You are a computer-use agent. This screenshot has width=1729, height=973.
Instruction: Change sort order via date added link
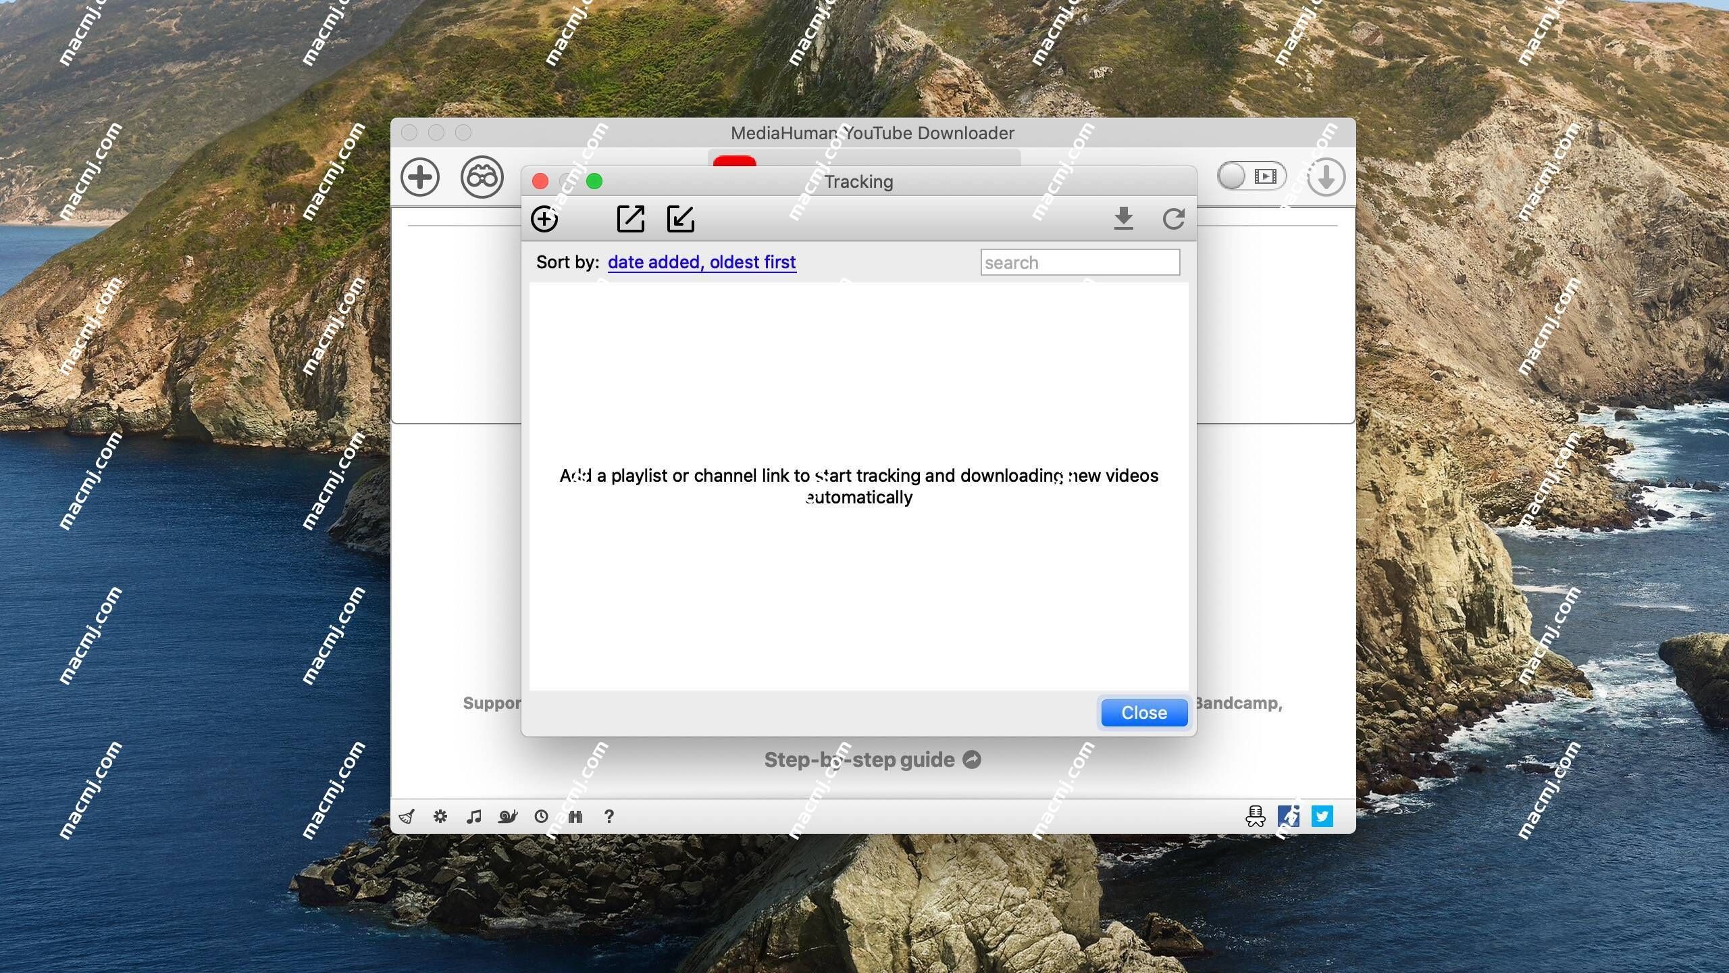pos(702,262)
